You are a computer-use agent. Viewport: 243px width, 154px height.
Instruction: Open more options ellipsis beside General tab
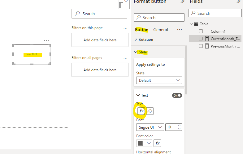point(180,30)
